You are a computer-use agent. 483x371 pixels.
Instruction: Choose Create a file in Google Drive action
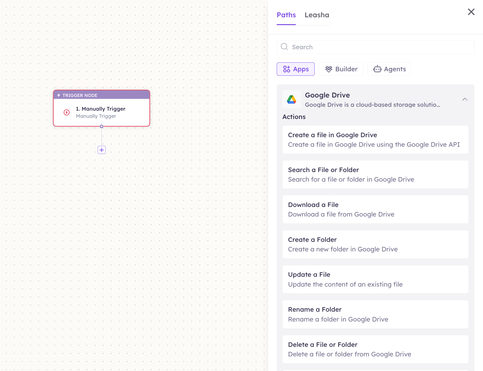[375, 140]
